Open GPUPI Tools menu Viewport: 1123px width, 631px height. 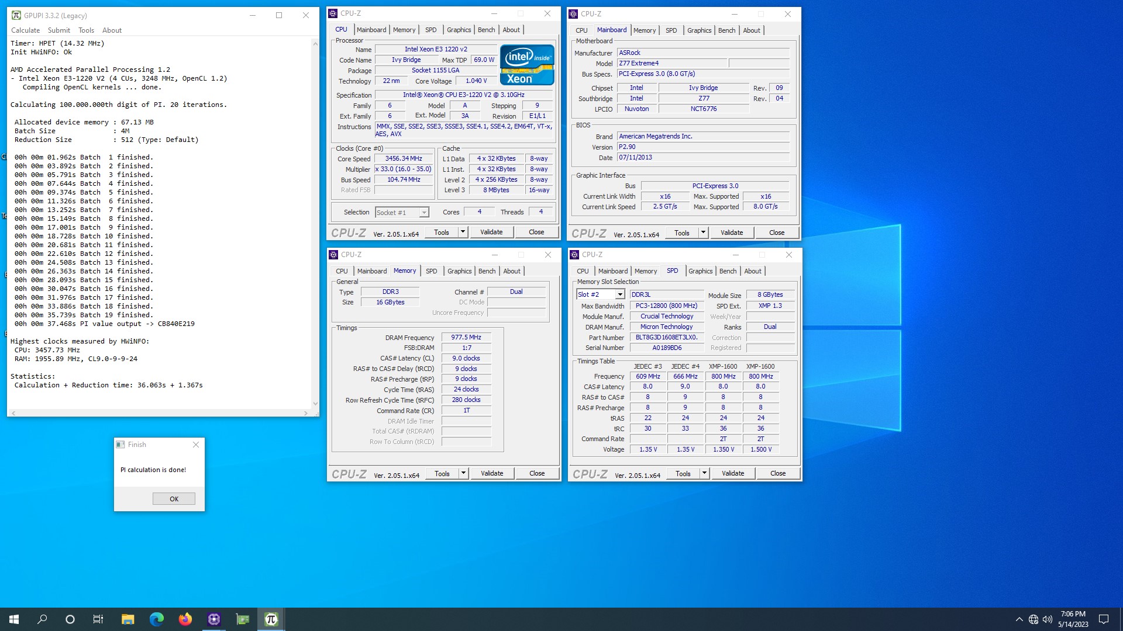click(86, 30)
